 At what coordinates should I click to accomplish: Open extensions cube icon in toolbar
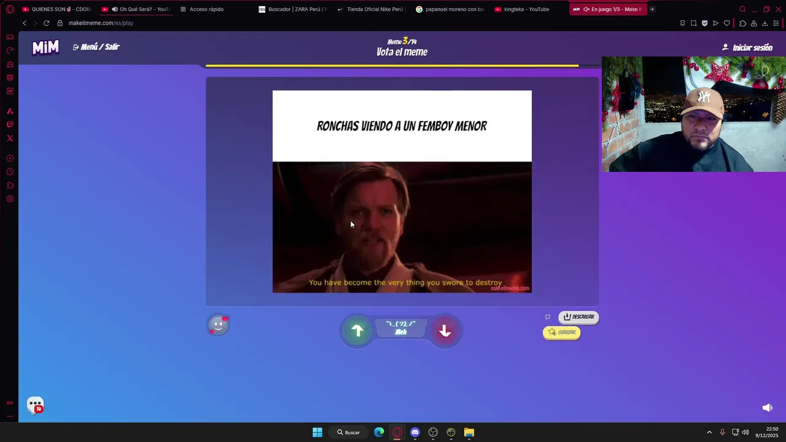point(742,23)
